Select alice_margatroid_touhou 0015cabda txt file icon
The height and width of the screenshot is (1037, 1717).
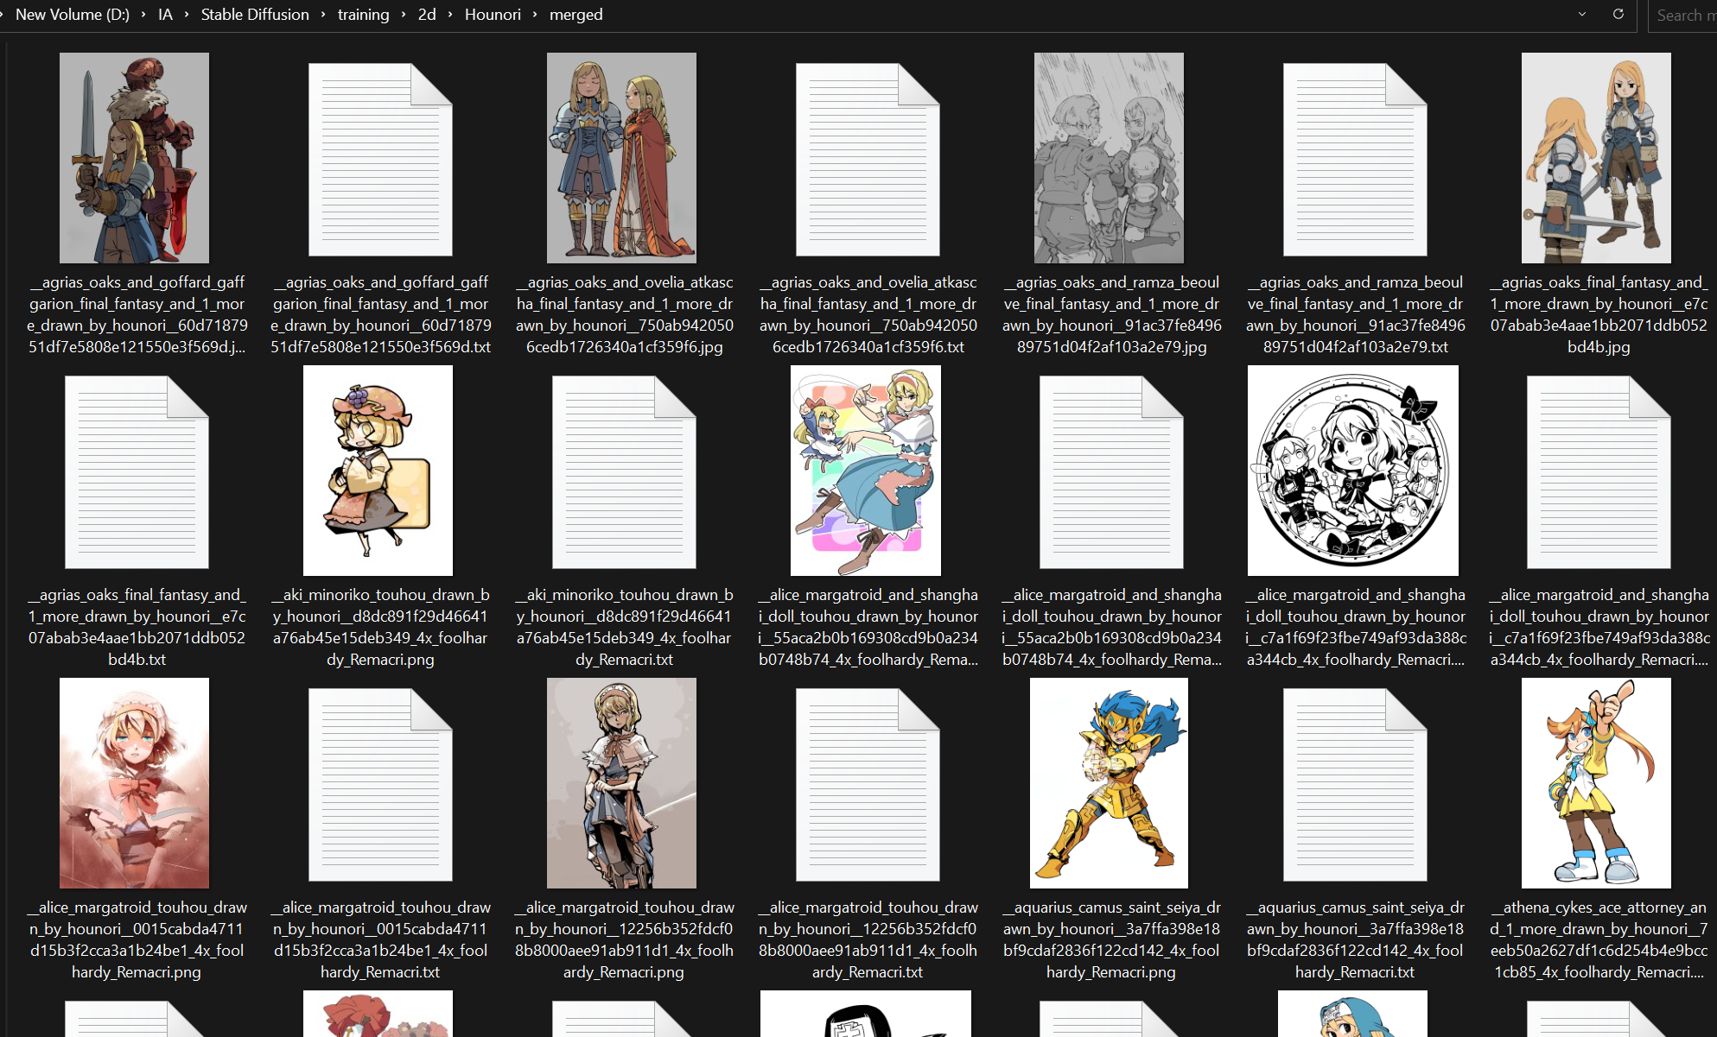tap(380, 785)
